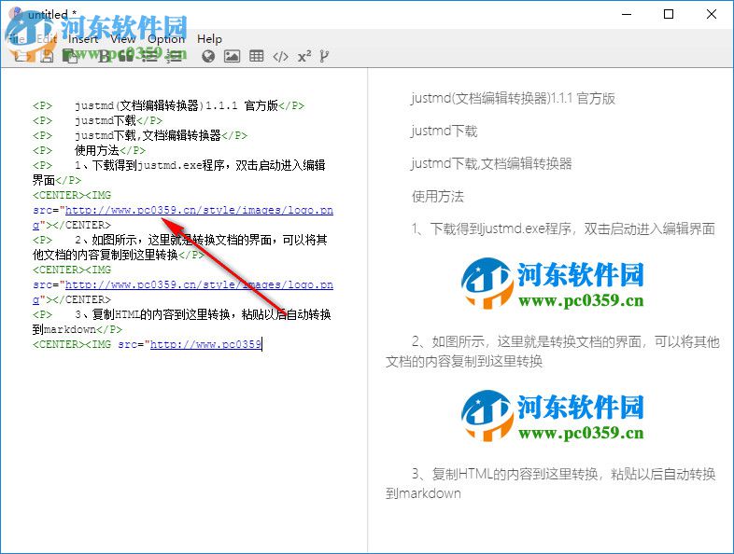Click the preview logo image below step 1

(553, 284)
